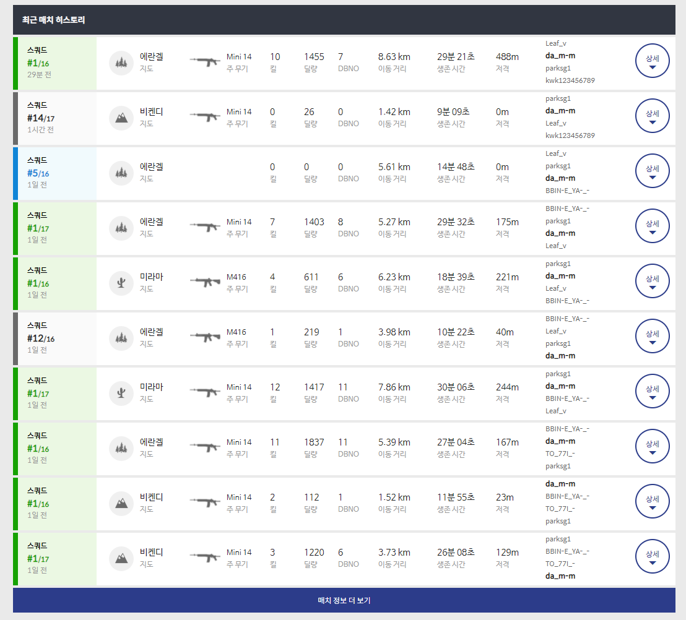Open 상세 dropdown for #12/16 match
This screenshot has width=686, height=620.
(653, 338)
